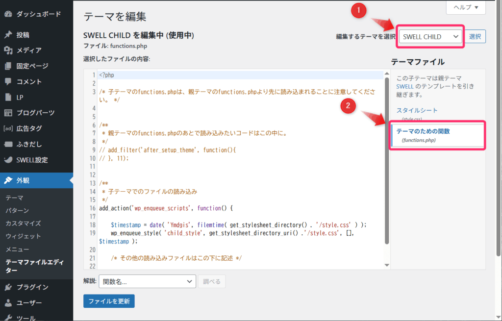Screen dimensions: 502x321
Task: Click the balloon icon beside ふきだし
Action: tap(8, 144)
